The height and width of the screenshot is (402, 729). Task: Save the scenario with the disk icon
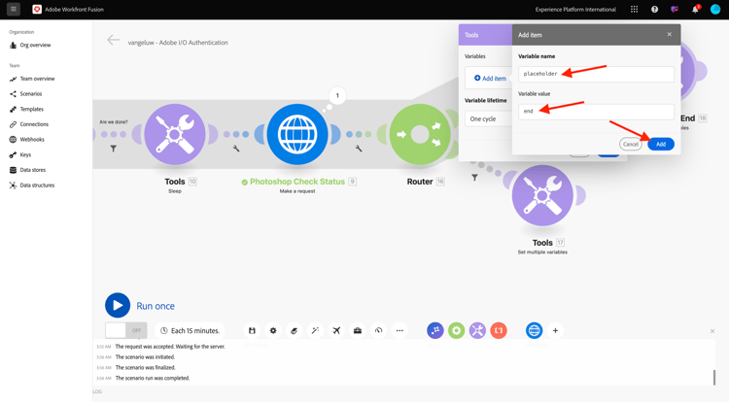[x=252, y=330]
